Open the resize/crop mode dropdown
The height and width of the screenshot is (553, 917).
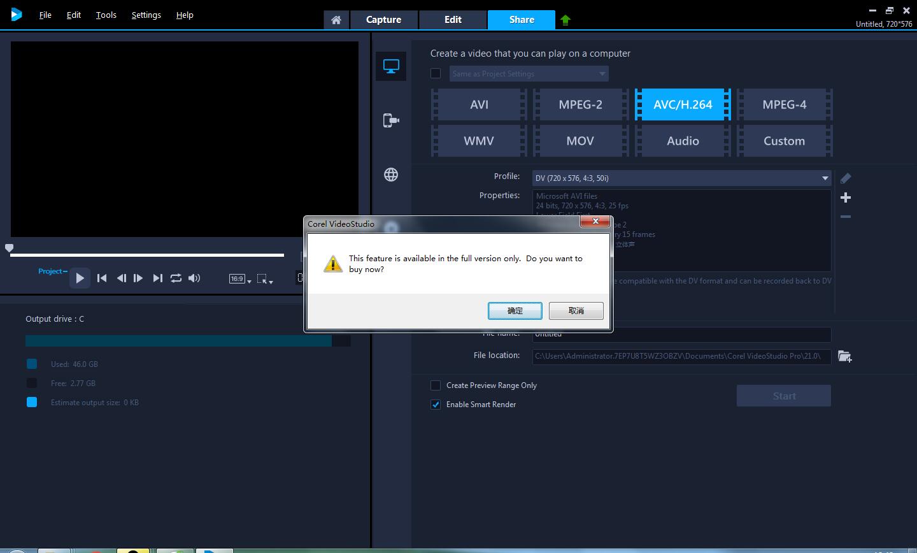(x=265, y=278)
